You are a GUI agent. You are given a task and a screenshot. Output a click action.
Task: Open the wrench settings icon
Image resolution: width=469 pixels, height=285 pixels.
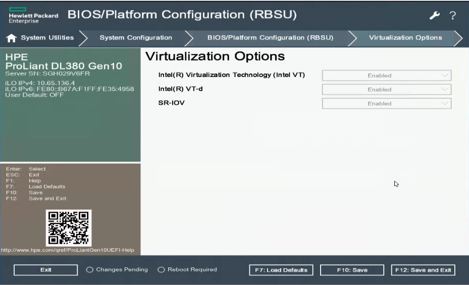coord(434,15)
